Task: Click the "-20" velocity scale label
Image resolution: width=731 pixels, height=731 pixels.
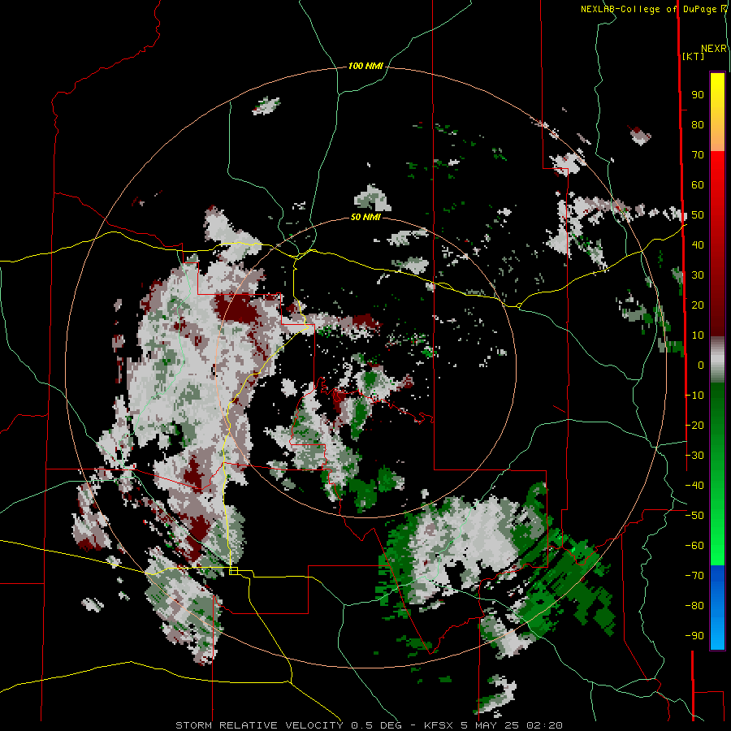Action: 694,425
